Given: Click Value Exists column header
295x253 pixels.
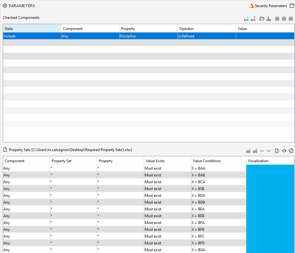Looking at the screenshot, I should [x=167, y=161].
